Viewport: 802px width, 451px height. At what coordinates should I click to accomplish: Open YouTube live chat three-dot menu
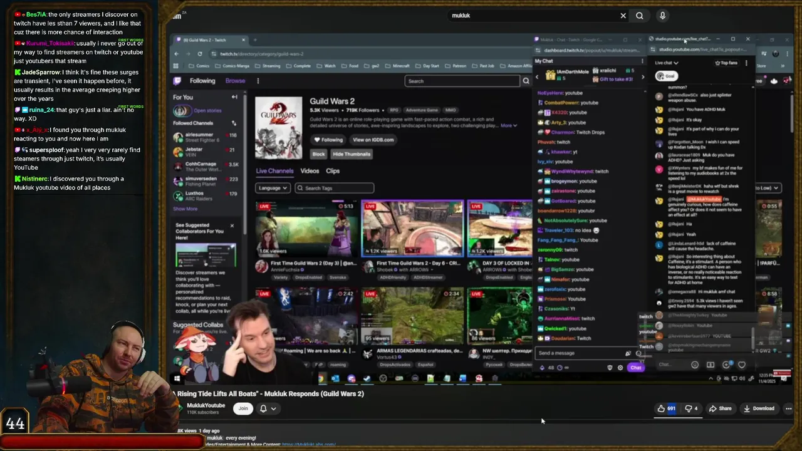click(x=746, y=63)
